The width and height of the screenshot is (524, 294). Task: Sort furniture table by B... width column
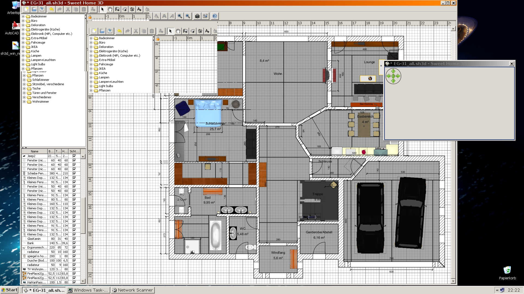coord(51,151)
